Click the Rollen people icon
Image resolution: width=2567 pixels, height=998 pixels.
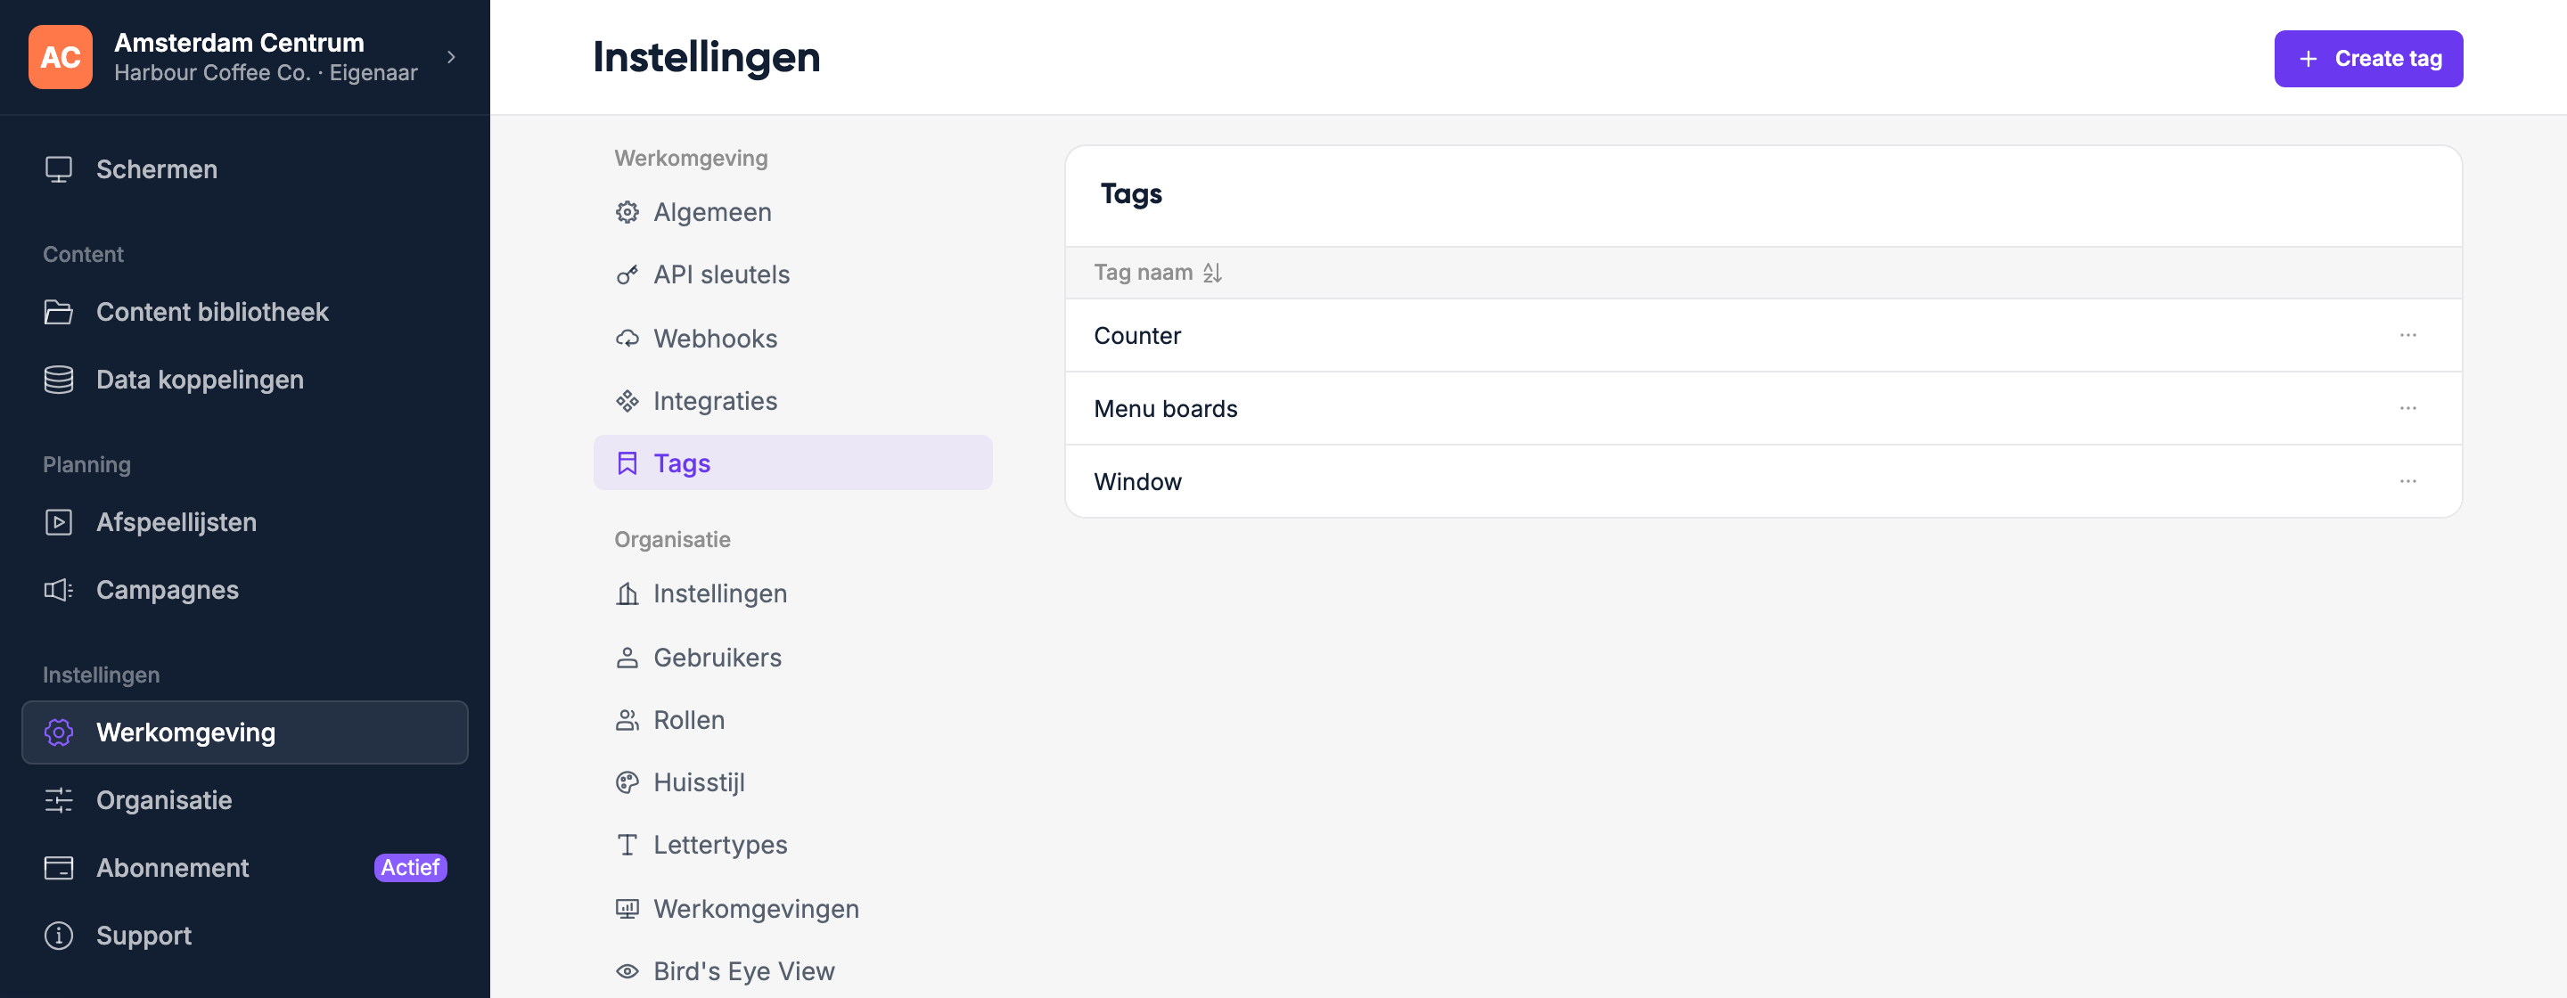click(x=627, y=720)
